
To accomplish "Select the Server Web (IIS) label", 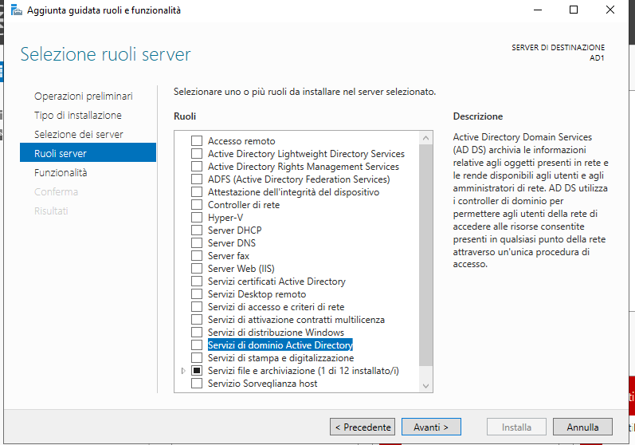I will [241, 268].
